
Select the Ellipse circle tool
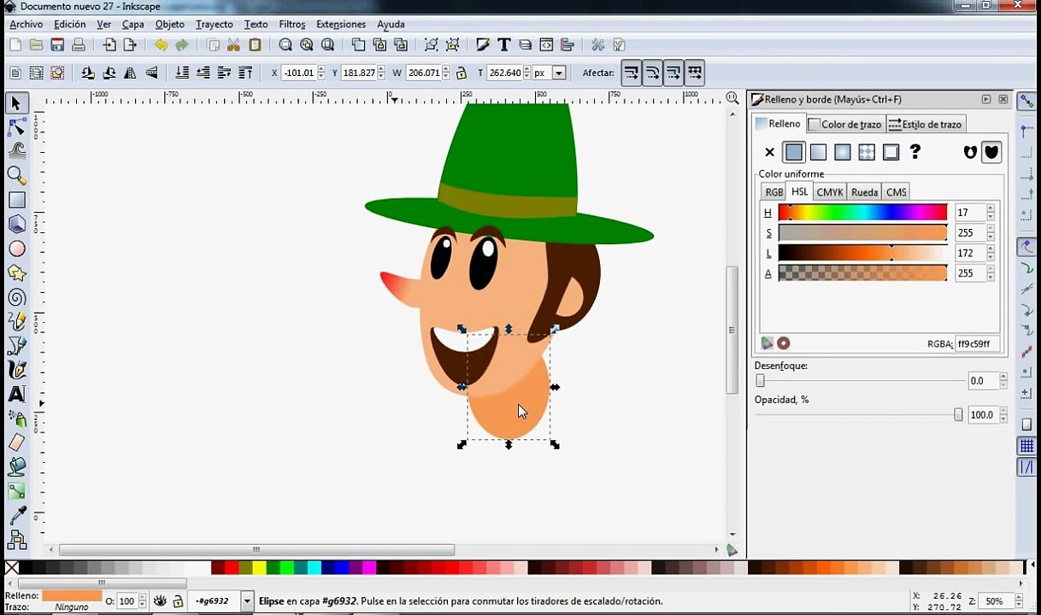point(16,249)
